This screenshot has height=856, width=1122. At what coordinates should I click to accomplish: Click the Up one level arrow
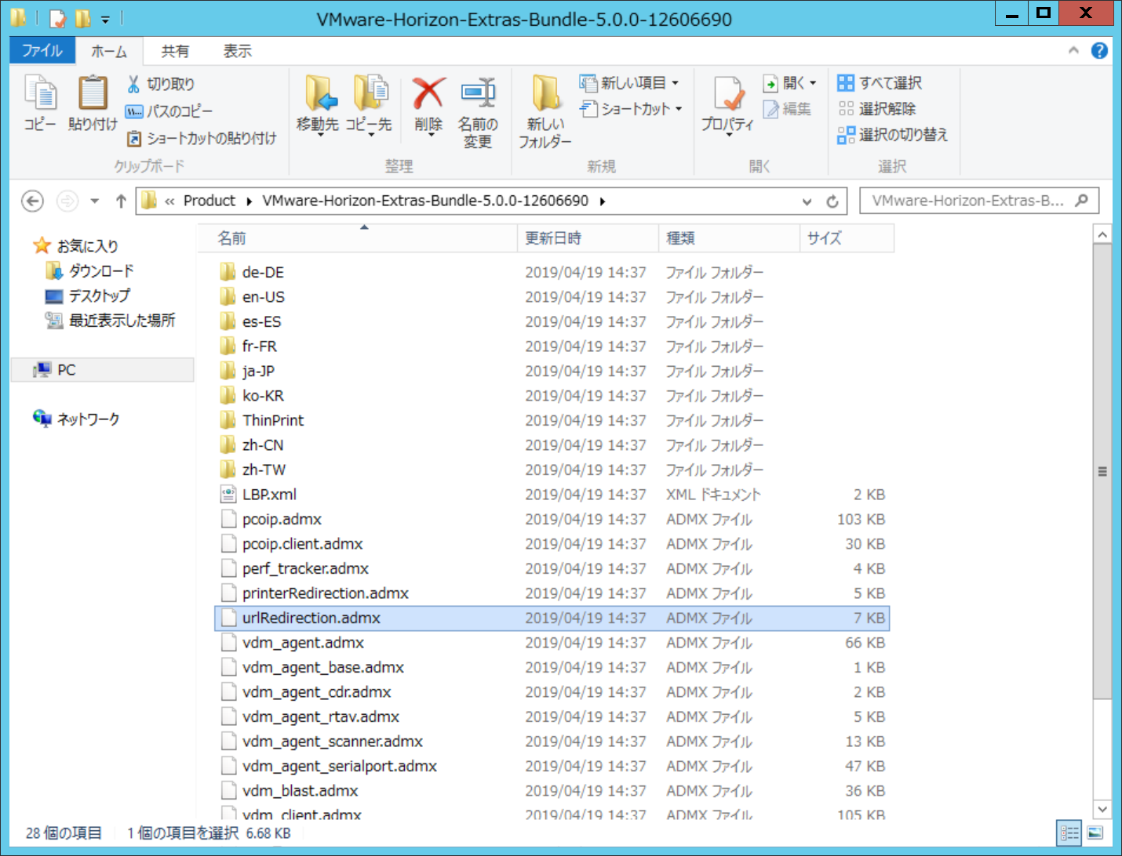(121, 201)
